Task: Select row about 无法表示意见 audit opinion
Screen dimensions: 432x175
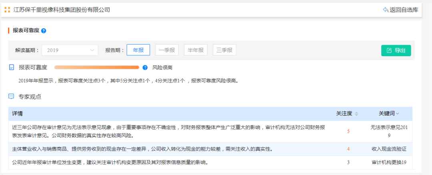Action: click(x=210, y=131)
